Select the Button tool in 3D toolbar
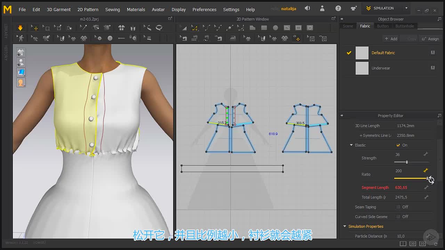The image size is (445, 250). pos(99,38)
